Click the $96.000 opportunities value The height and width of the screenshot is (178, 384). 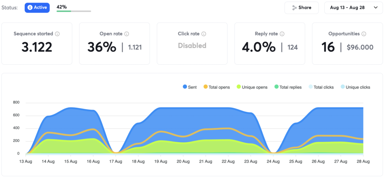360,47
